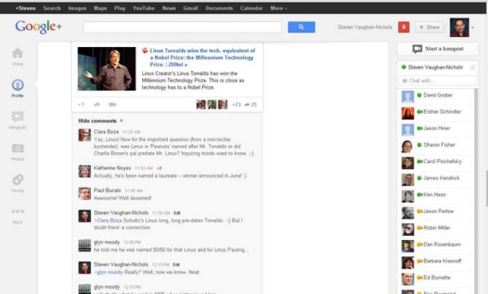Click the share arrow under the post
Image resolution: width=488 pixels, height=294 pixels.
(x=97, y=104)
